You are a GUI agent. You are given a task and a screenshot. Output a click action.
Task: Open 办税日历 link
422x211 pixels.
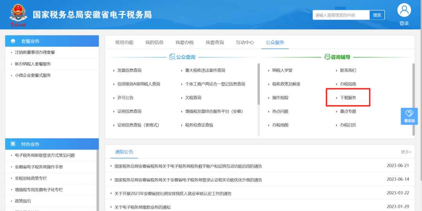(348, 125)
